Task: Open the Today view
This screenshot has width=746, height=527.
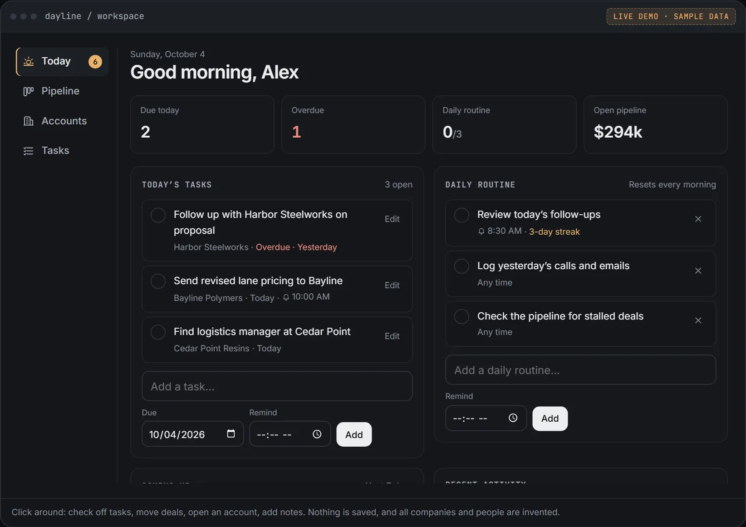Action: (63, 61)
